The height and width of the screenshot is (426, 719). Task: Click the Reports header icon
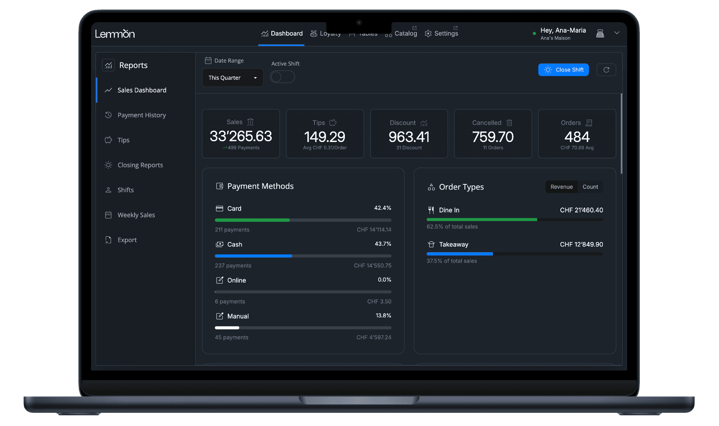[108, 65]
